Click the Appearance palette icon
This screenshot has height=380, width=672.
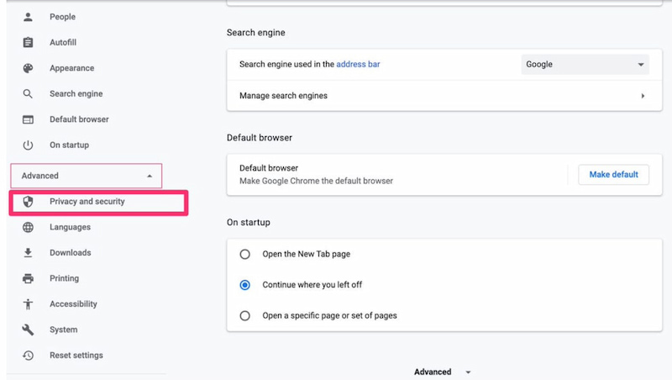tap(29, 68)
